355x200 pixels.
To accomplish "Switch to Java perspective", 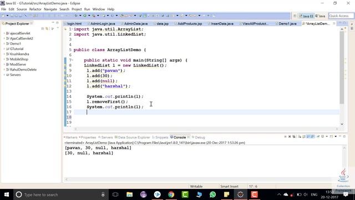I will coord(320,16).
